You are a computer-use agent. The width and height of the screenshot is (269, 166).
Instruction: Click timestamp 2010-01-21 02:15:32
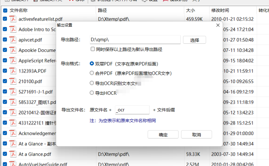[232, 19]
